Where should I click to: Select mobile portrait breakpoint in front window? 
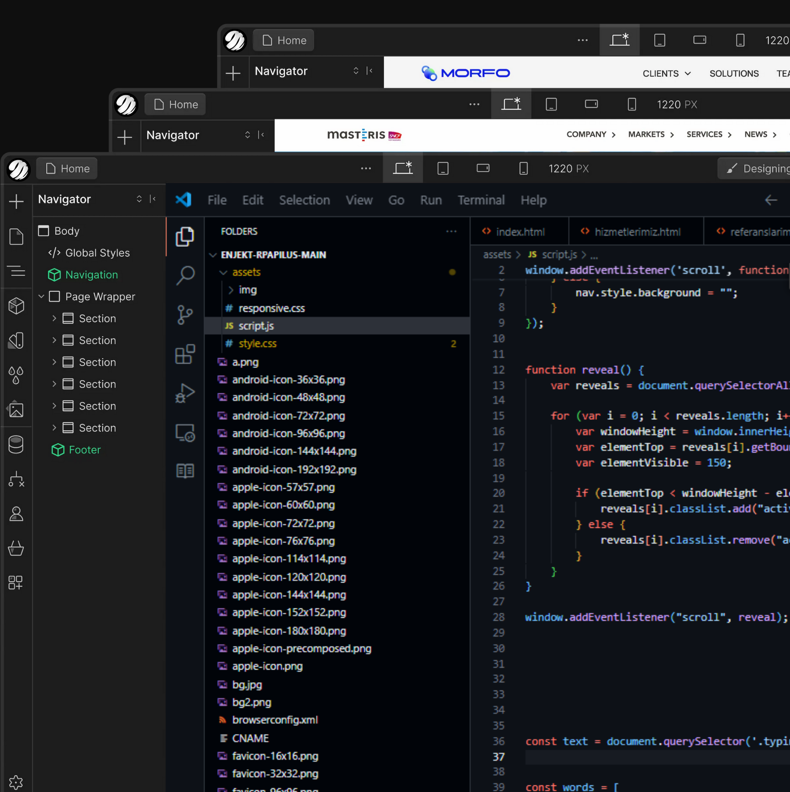523,169
